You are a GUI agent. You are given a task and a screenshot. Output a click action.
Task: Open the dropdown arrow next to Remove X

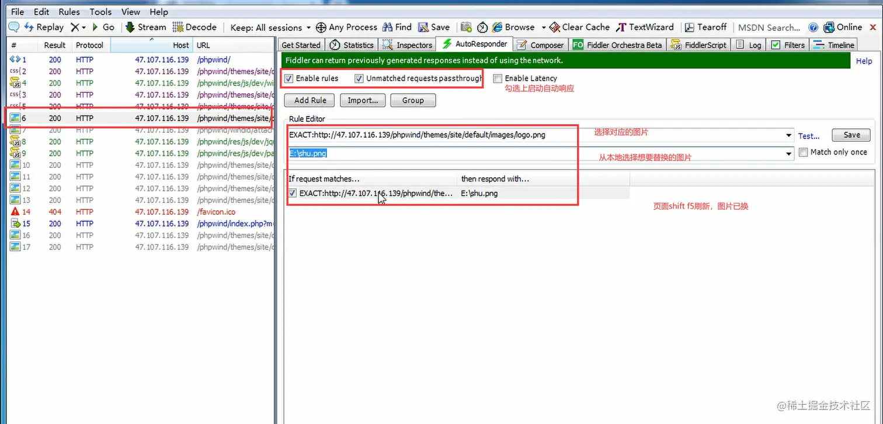tap(84, 27)
